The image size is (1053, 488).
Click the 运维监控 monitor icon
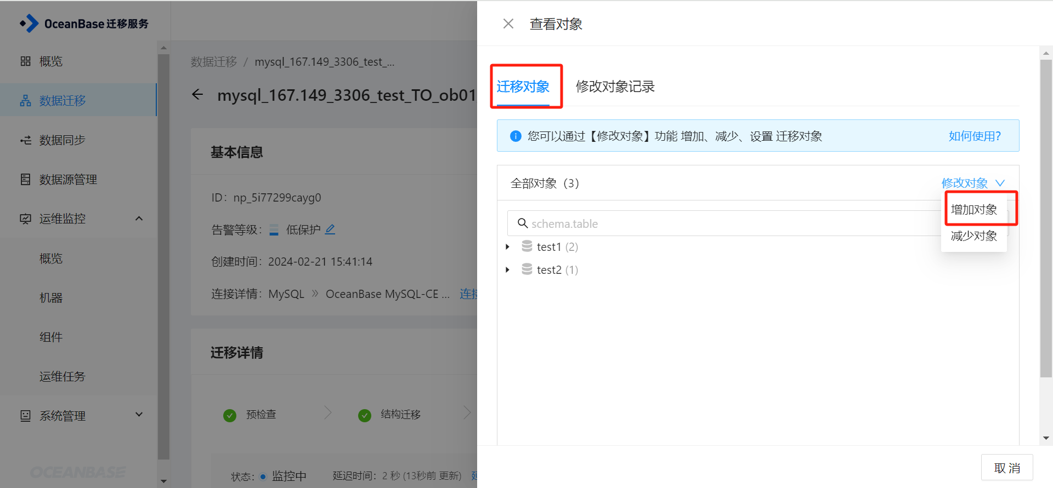25,219
